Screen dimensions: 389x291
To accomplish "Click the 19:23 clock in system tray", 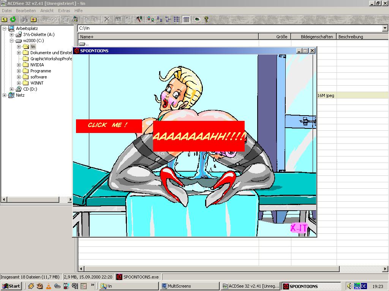I will [378, 286].
